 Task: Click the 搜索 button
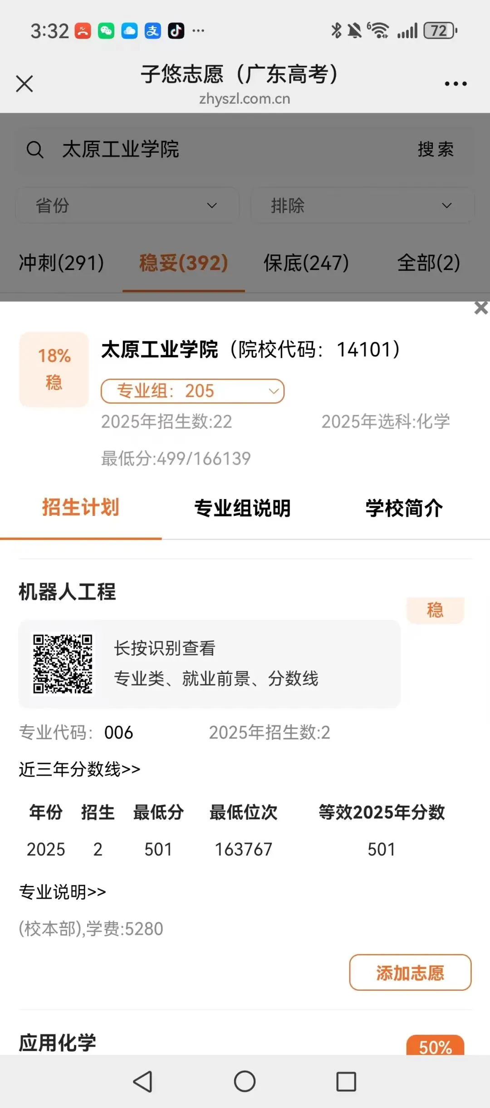pos(436,150)
